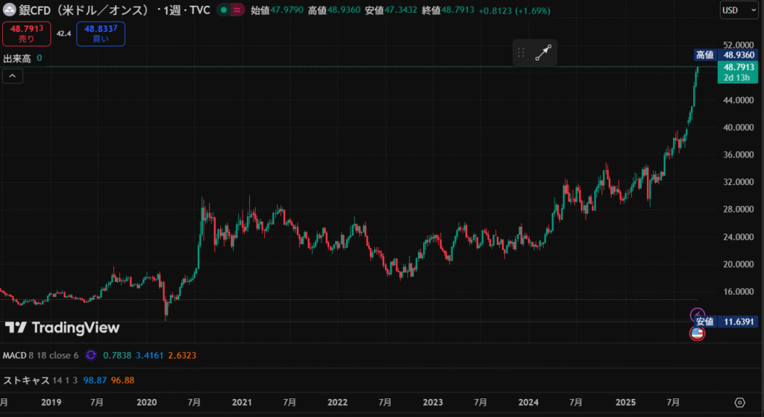
Task: Collapse the indicator legend with chevron
Action: pyautogui.click(x=13, y=75)
